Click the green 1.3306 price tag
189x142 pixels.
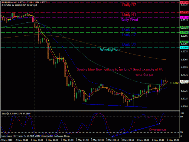(x=184, y=27)
